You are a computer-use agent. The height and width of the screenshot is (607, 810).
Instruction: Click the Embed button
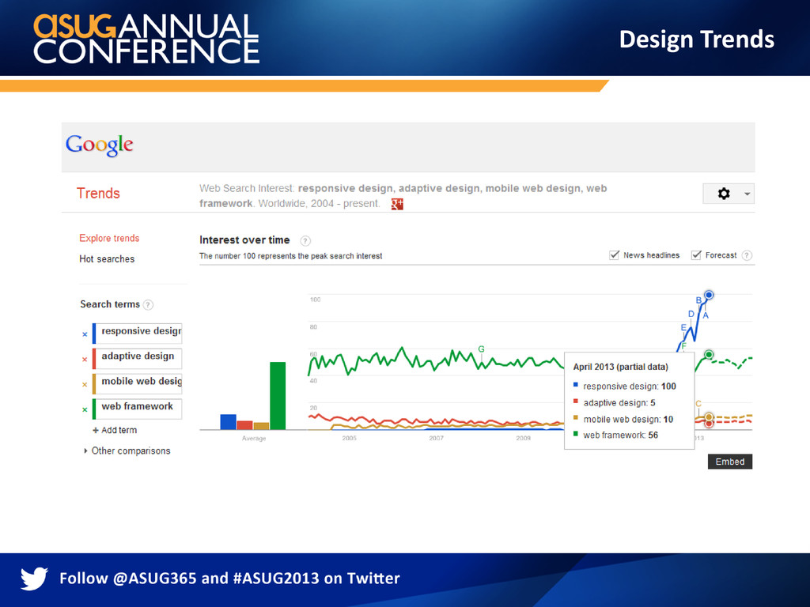click(x=730, y=462)
